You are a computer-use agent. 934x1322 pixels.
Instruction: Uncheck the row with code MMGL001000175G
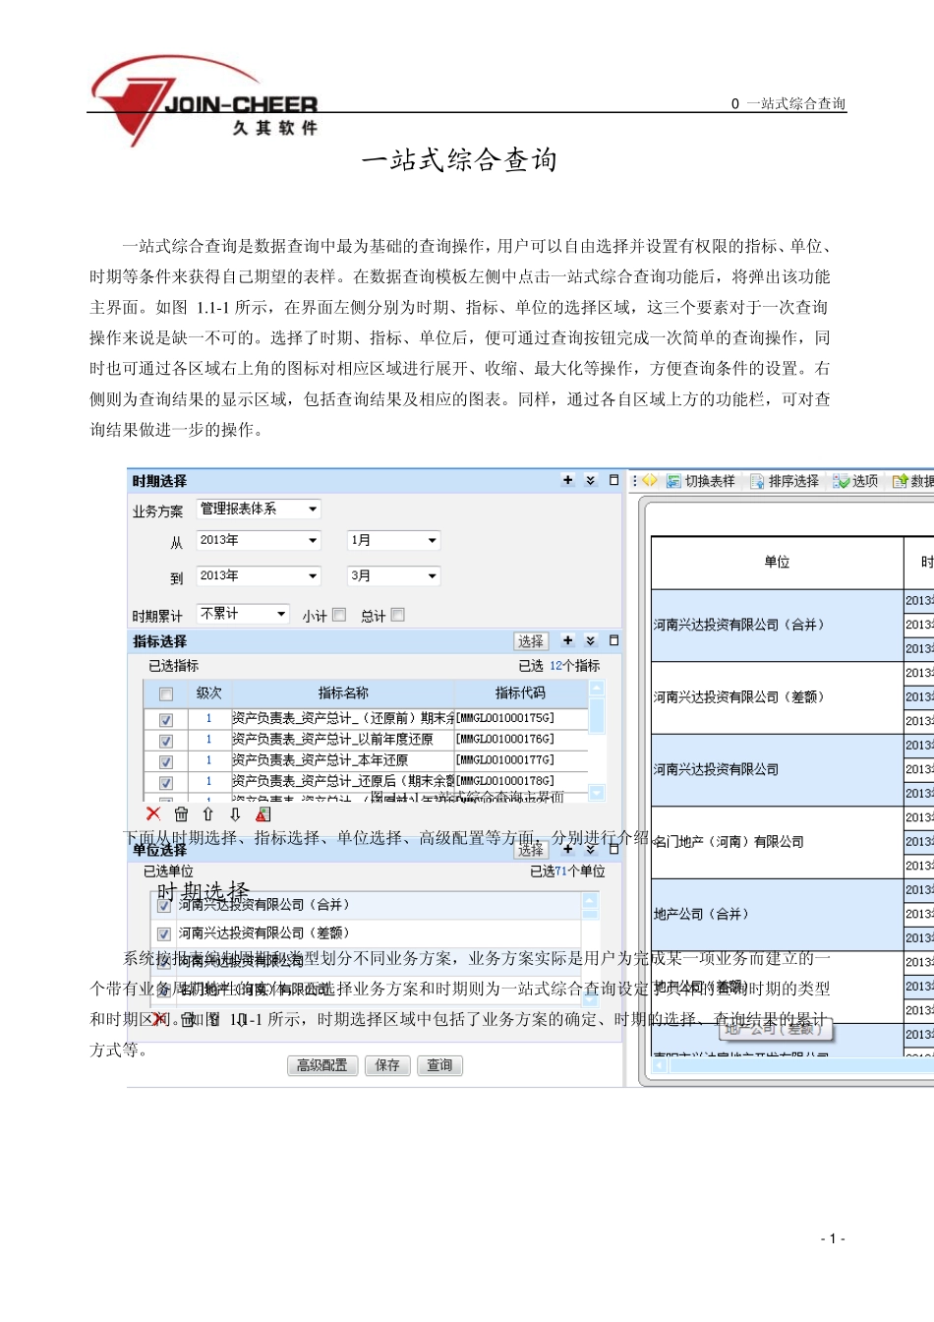coord(166,719)
